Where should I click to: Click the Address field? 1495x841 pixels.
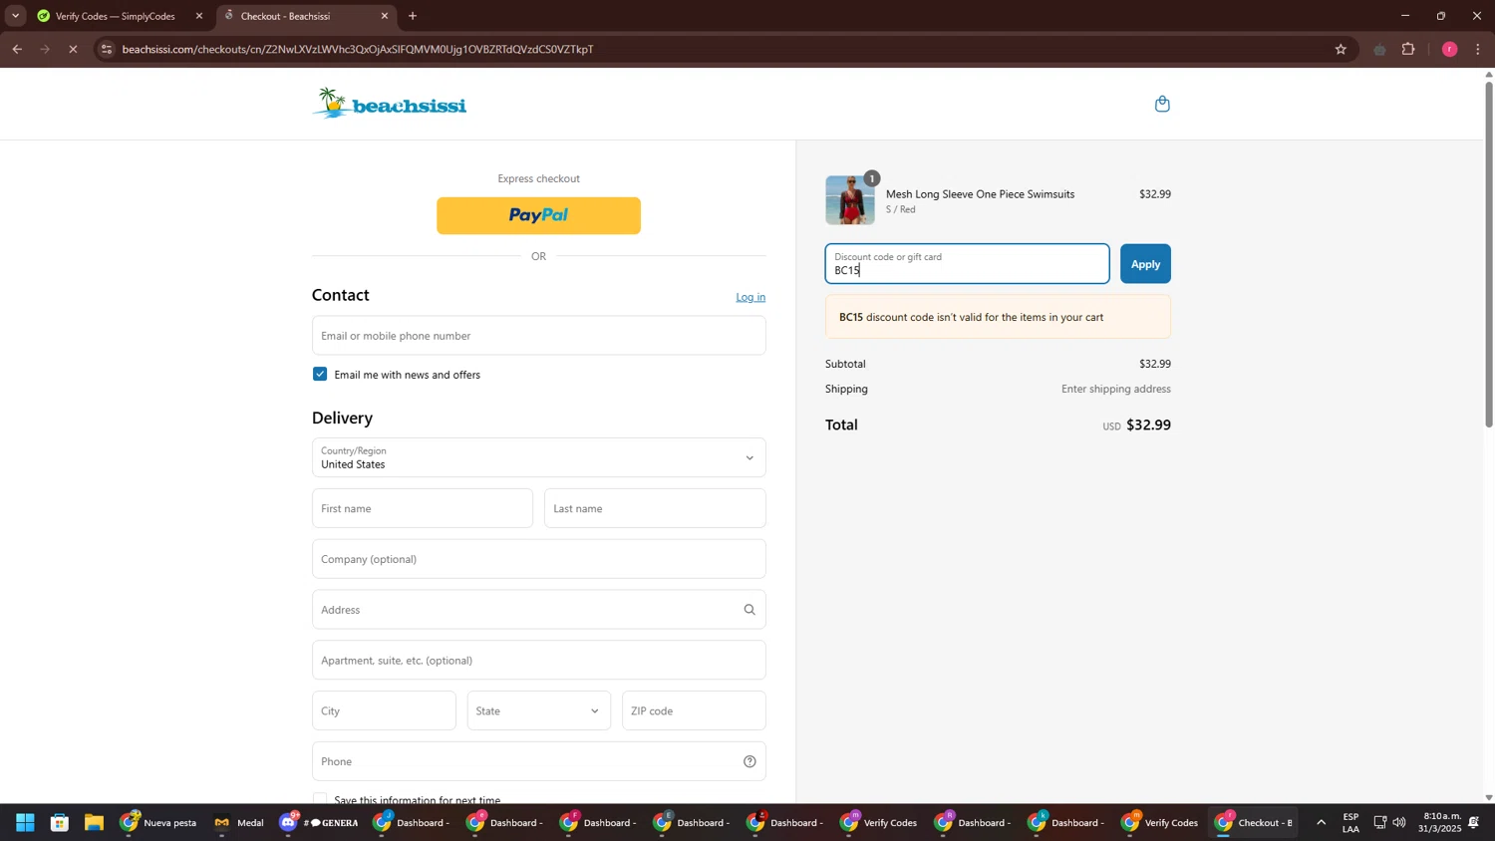pyautogui.click(x=539, y=610)
